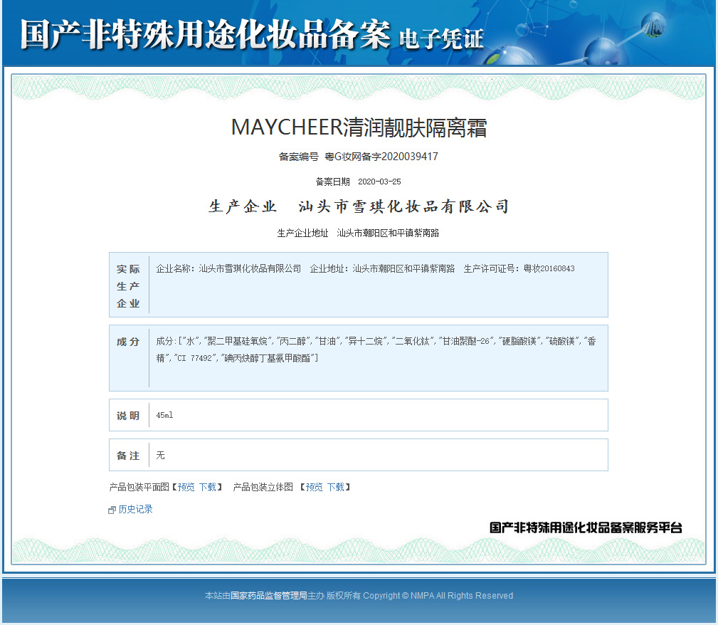Download the 产品包装立体图

(336, 487)
